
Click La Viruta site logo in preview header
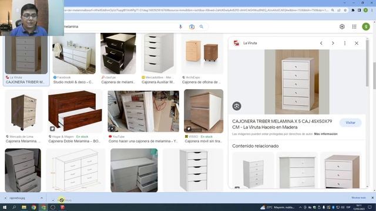[x=236, y=43]
